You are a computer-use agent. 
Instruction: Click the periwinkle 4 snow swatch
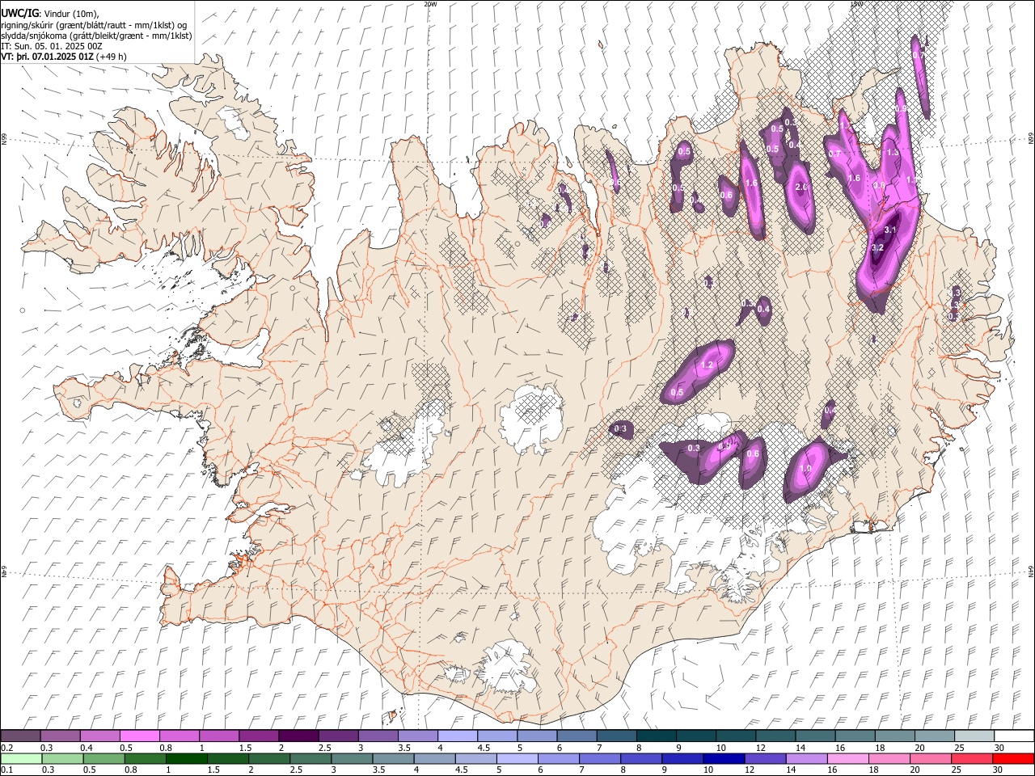coord(458,736)
